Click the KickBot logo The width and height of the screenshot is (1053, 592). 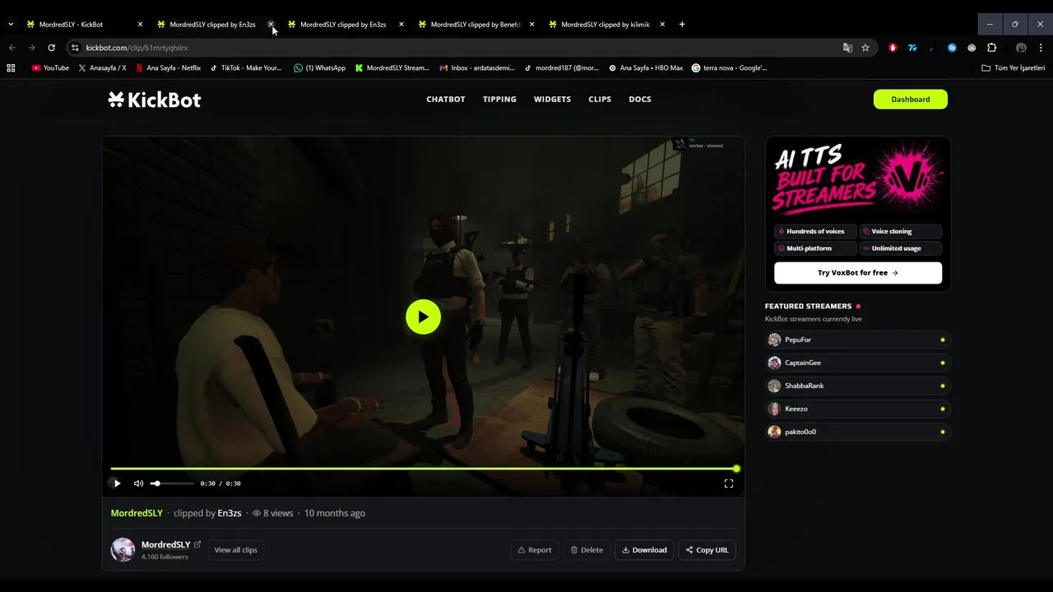pos(155,99)
